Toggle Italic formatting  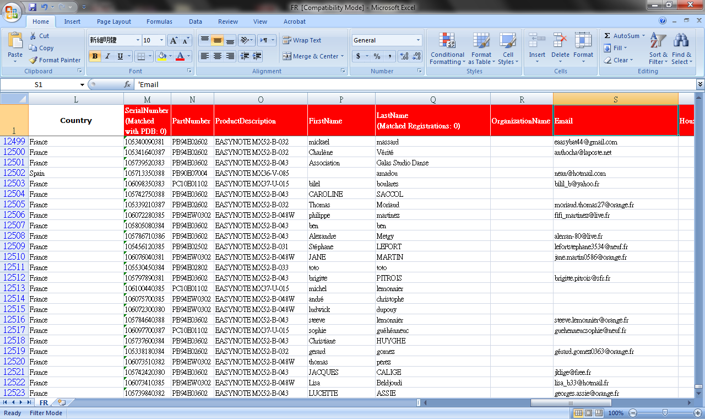pos(107,56)
